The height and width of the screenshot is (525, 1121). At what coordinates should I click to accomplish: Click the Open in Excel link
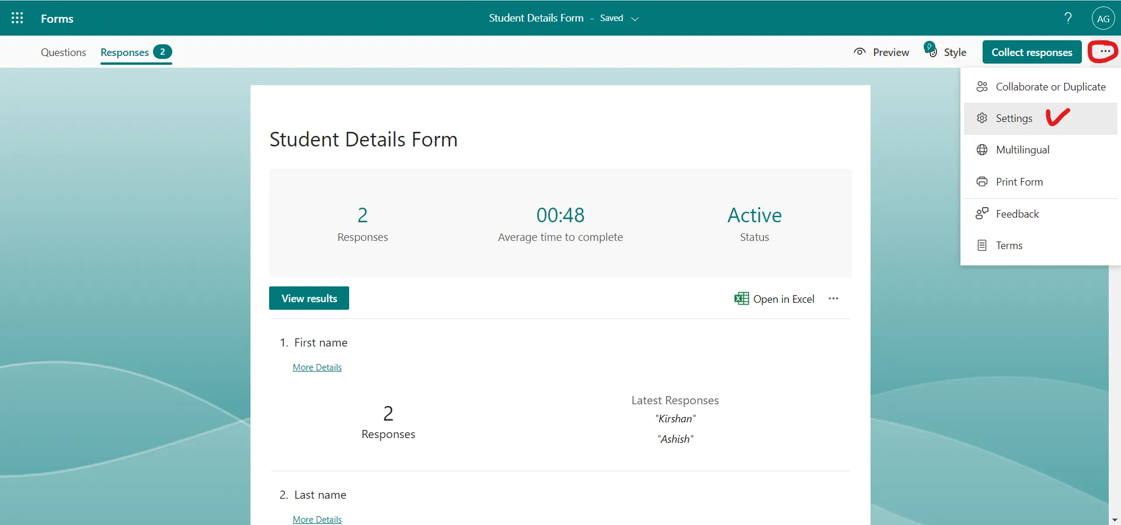click(x=784, y=299)
